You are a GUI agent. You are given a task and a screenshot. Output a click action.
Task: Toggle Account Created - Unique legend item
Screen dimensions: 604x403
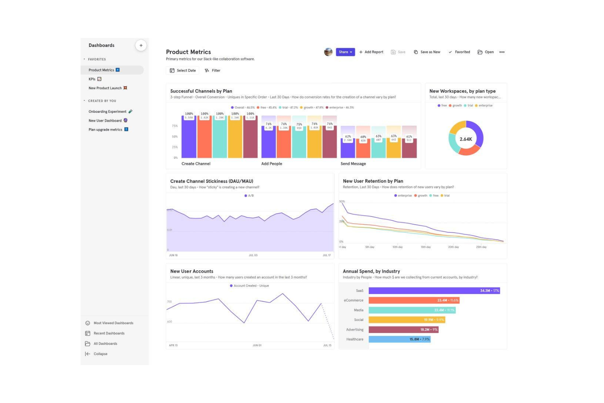249,286
